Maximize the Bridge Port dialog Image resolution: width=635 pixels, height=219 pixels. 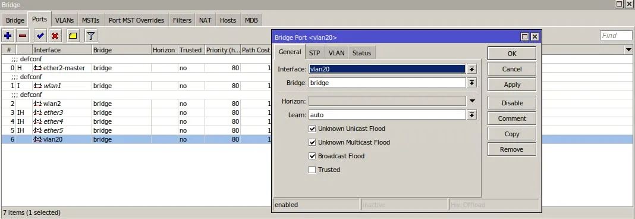click(525, 37)
